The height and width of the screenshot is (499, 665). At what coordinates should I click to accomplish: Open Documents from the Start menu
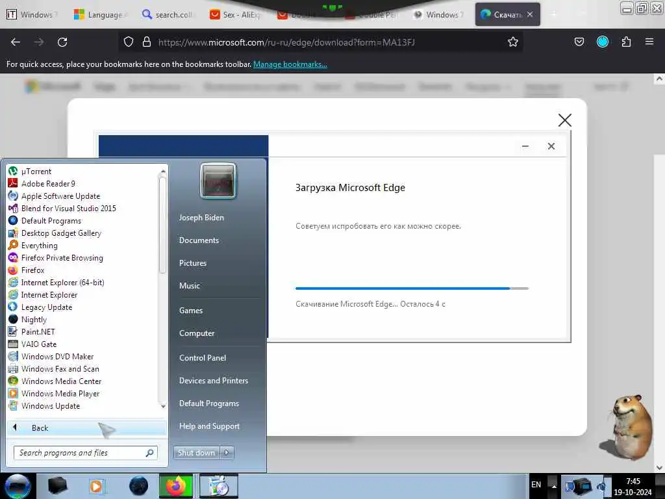pyautogui.click(x=199, y=240)
